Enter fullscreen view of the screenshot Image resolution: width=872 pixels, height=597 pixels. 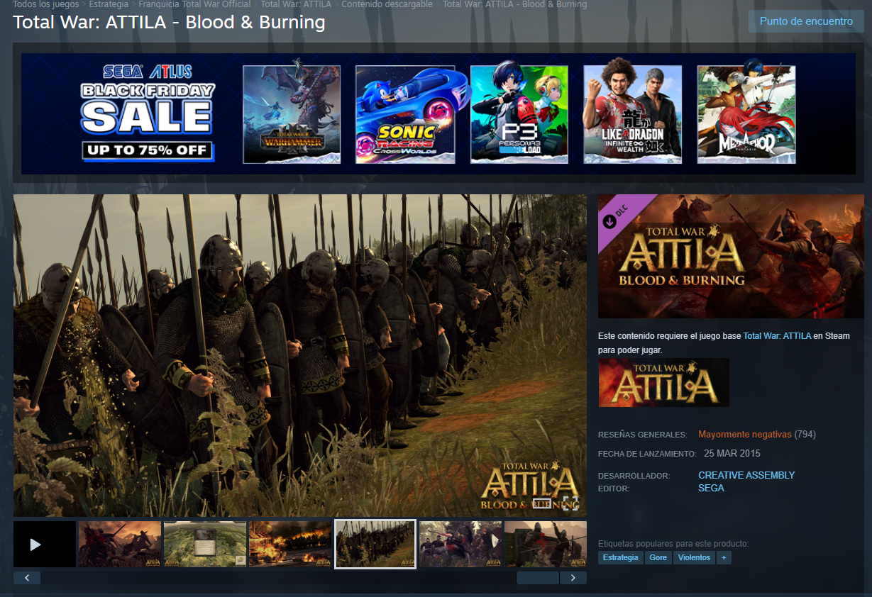pos(570,504)
